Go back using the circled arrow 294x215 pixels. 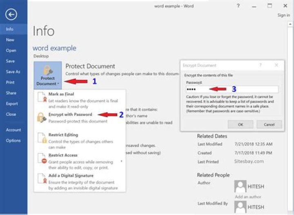click(x=11, y=14)
